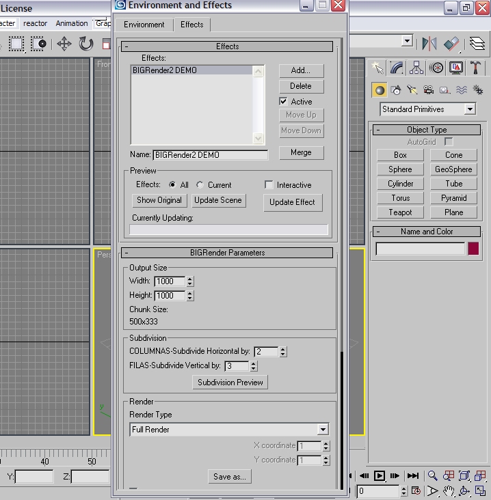This screenshot has height=500, width=491.
Task: Select the Current effects radio button
Action: click(x=200, y=184)
